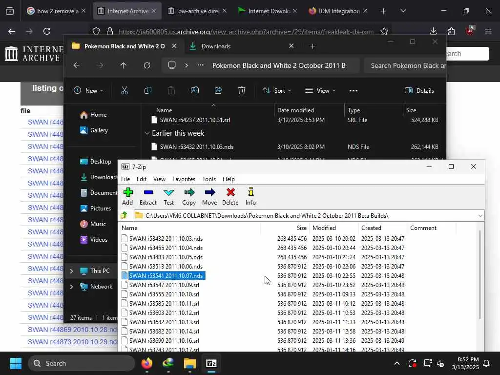The image size is (500, 375).
Task: Open the See more ellipsis in Explorer toolbar
Action: click(x=354, y=90)
